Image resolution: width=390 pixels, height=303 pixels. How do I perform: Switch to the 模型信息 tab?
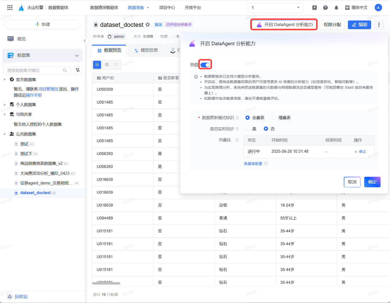(146, 50)
